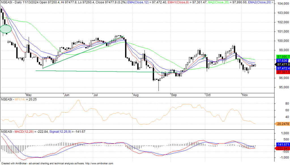Click the red -222.843 MACD value tag
The width and height of the screenshot is (290, 165).
[x=282, y=148]
